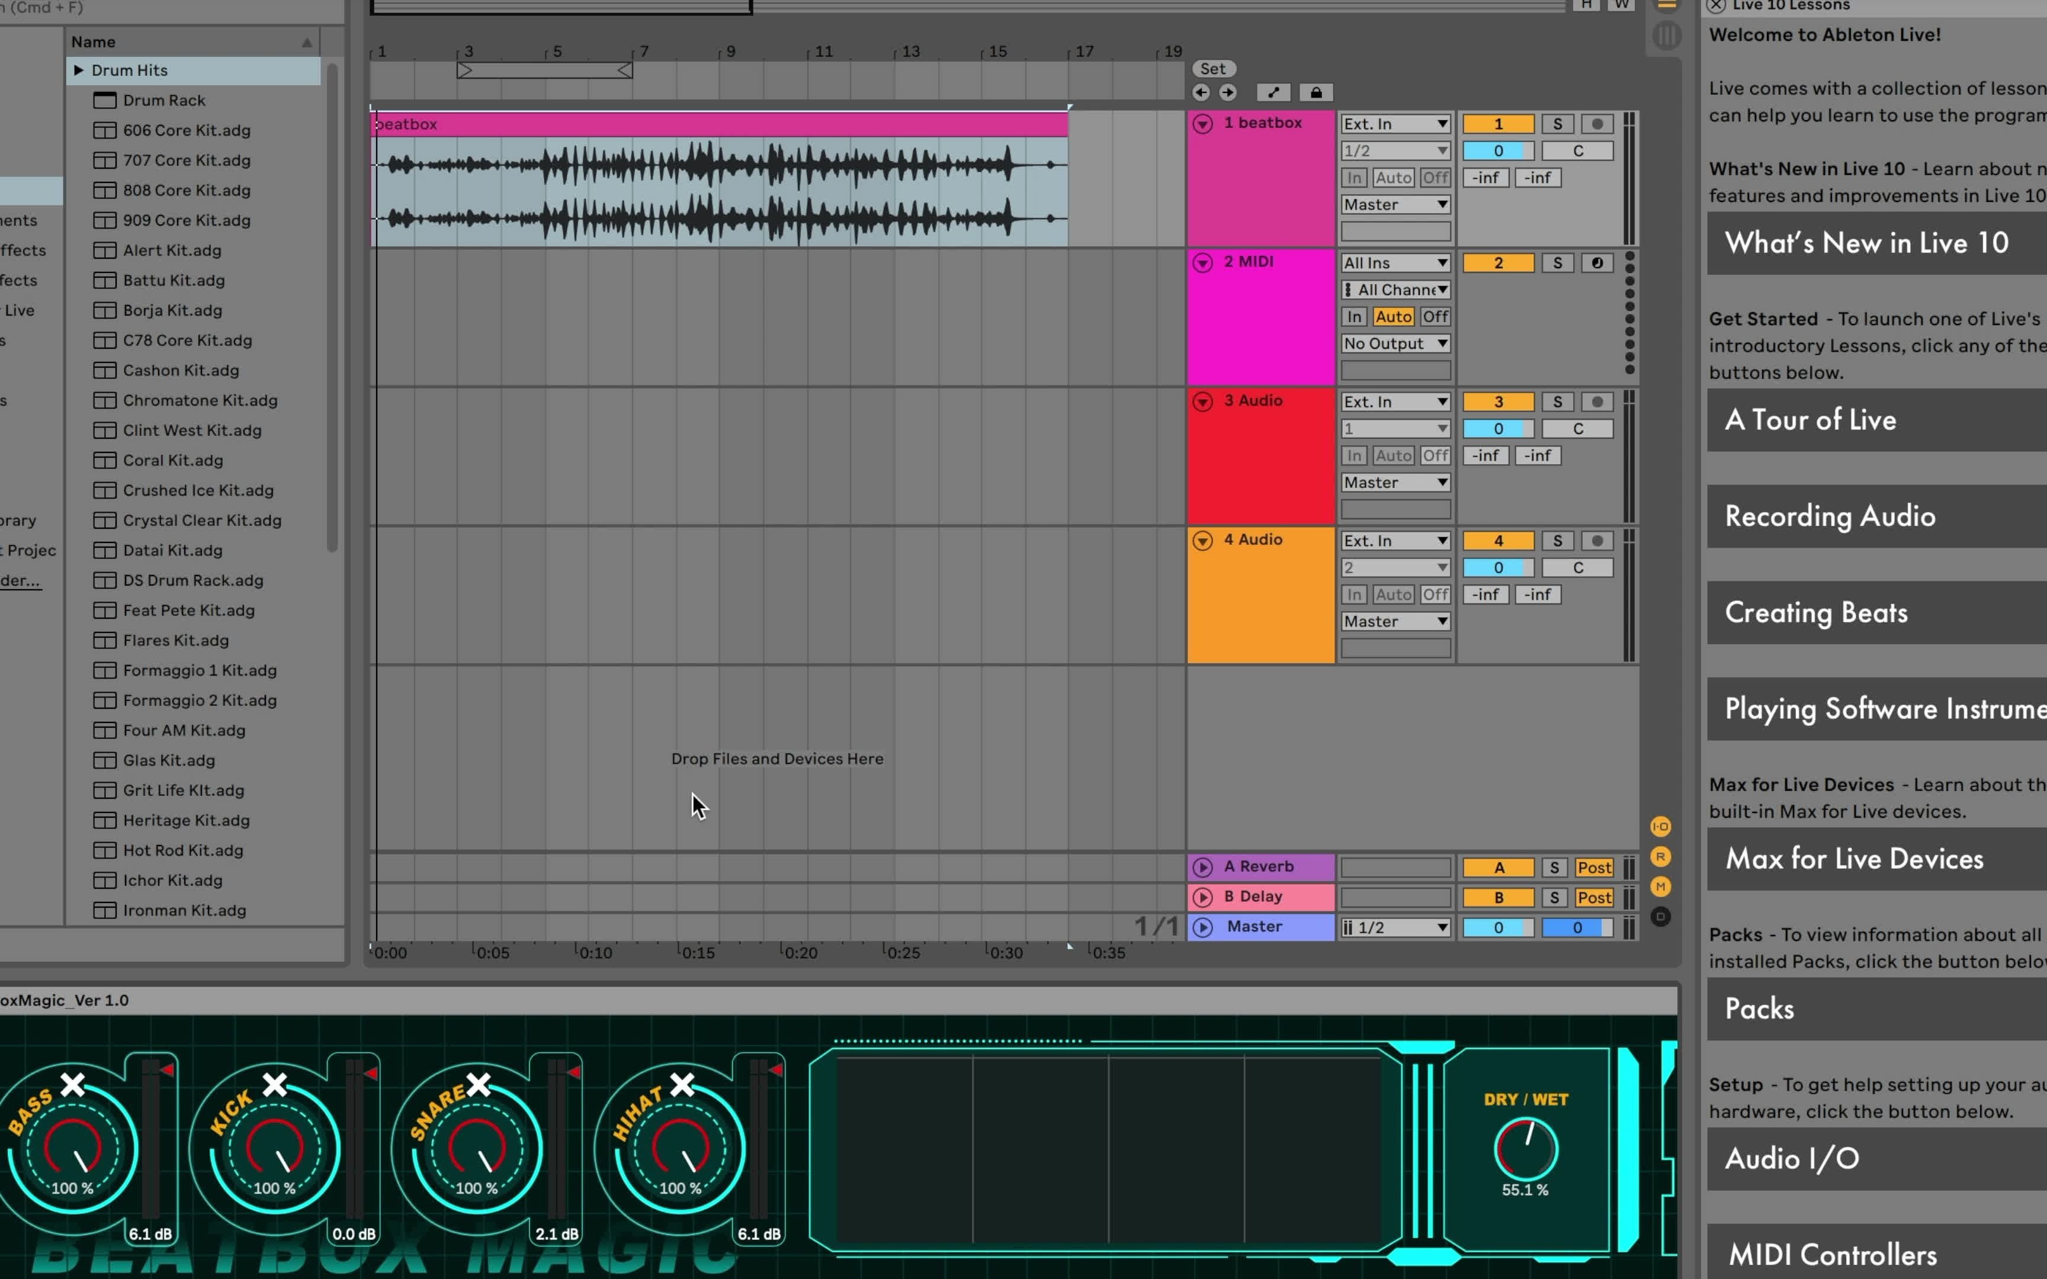Open the beatbox track Ext. In dropdown
The image size is (2047, 1279).
[x=1395, y=124]
